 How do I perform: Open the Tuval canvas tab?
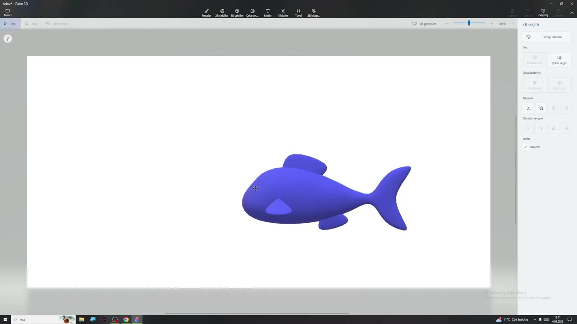(x=298, y=13)
